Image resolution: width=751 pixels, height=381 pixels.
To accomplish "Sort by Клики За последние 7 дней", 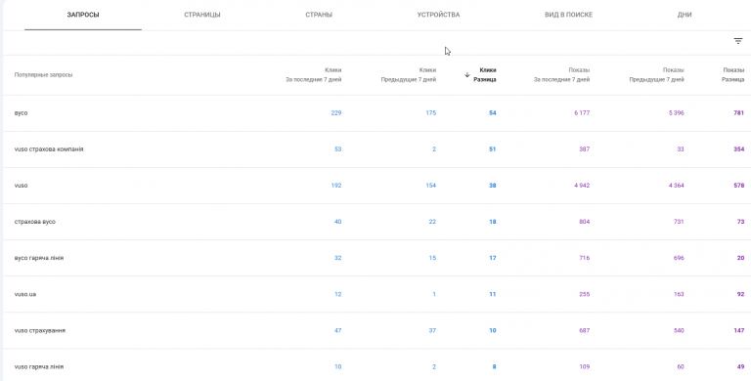I will pyautogui.click(x=314, y=74).
